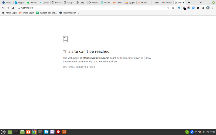
Task: Open Skype from the panel
Action: [46, 132]
